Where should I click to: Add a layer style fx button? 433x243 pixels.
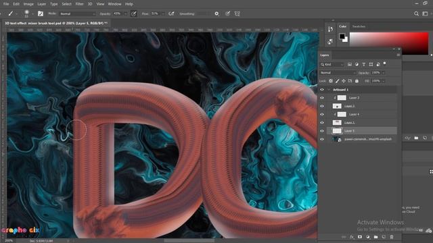[x=352, y=237]
